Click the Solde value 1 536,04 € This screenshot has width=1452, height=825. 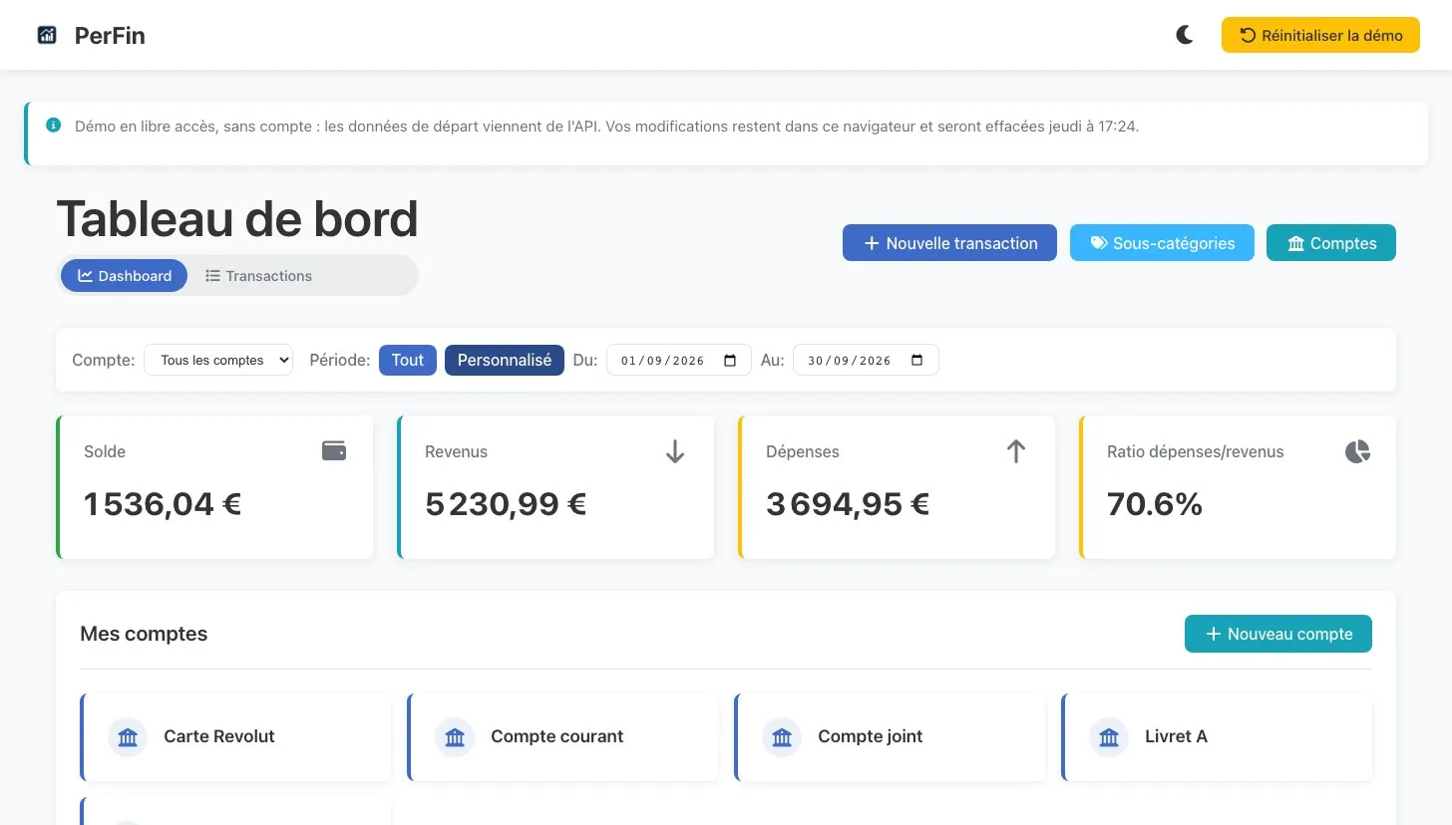point(163,504)
